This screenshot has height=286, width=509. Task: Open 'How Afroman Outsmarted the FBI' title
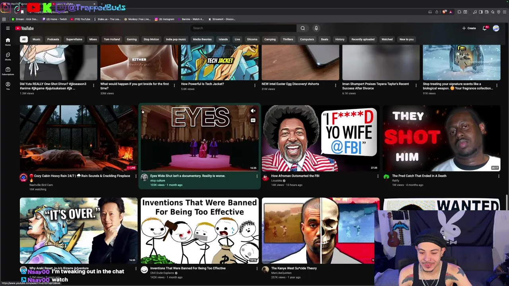295,176
